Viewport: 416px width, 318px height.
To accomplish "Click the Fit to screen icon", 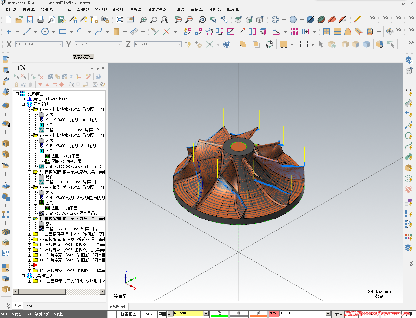I will pos(120,20).
